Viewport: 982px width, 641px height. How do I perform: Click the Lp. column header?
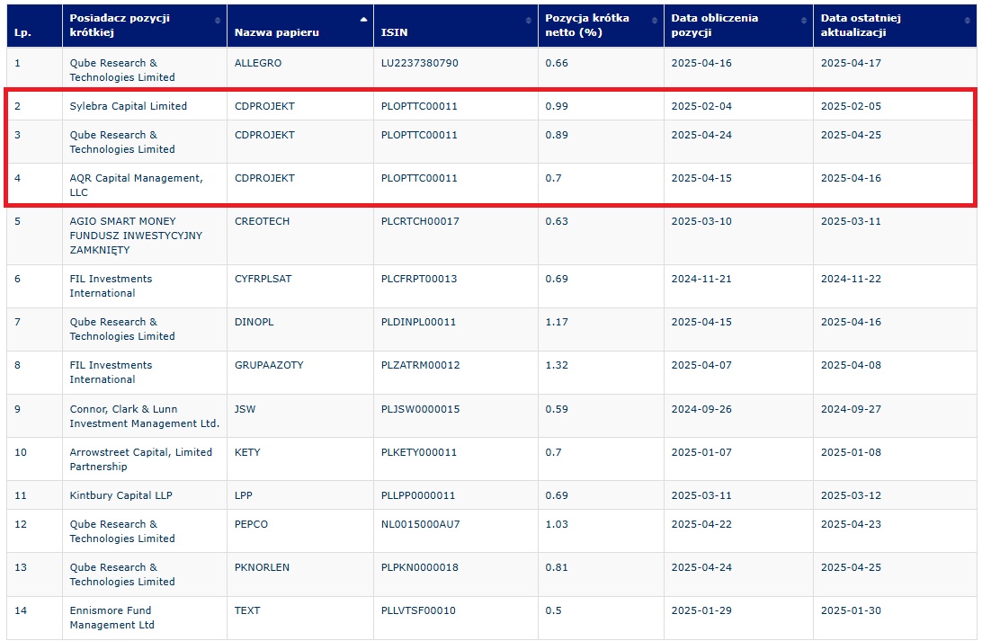click(22, 32)
